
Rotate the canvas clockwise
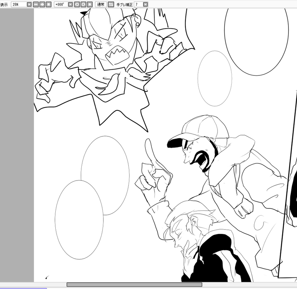pos(83,4)
